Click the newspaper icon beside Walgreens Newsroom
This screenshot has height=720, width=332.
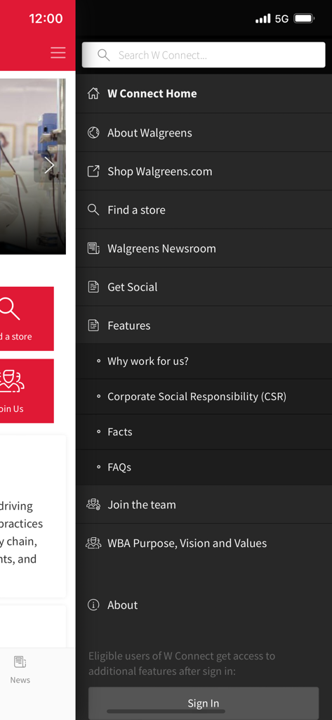click(x=93, y=248)
